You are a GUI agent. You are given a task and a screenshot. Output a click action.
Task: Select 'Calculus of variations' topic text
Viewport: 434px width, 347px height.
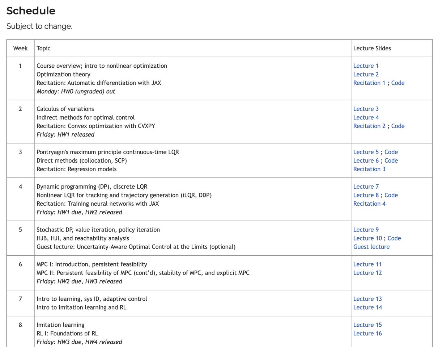(x=65, y=109)
